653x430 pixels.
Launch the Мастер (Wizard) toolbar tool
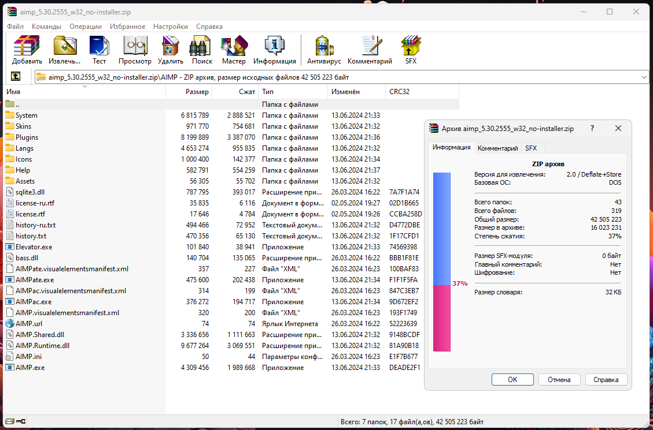click(x=234, y=46)
